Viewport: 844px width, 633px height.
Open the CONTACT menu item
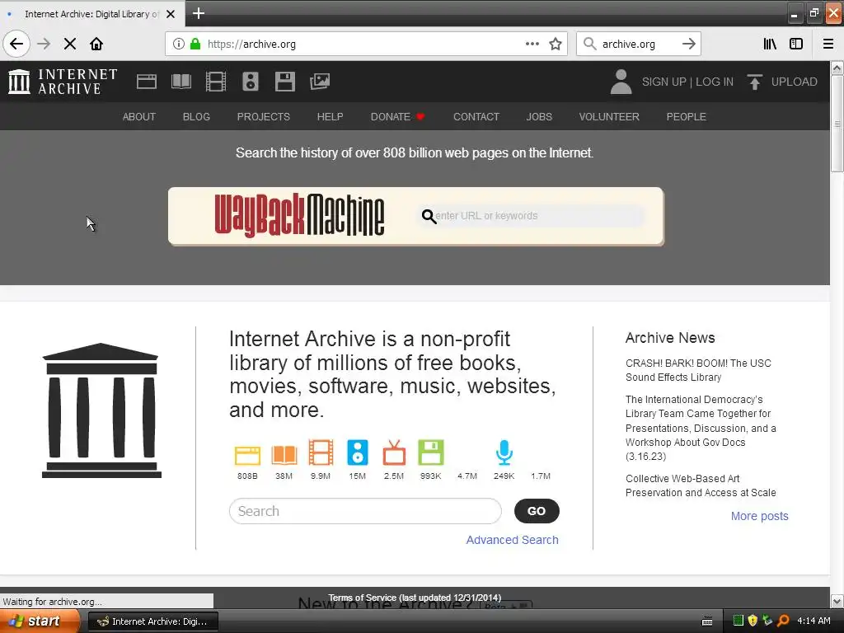476,117
